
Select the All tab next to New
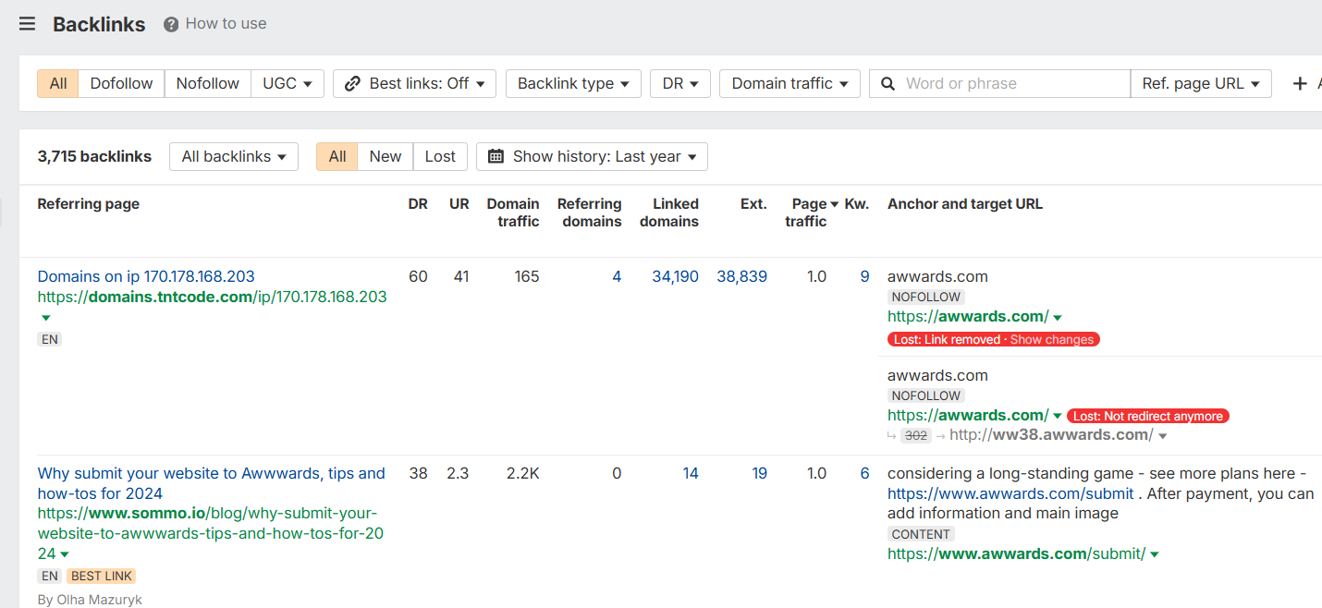pos(337,156)
